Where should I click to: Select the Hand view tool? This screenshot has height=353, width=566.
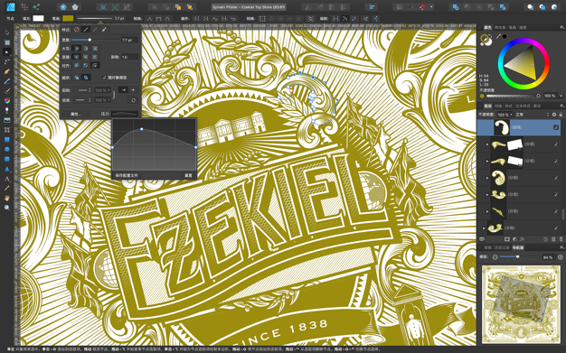(7, 198)
